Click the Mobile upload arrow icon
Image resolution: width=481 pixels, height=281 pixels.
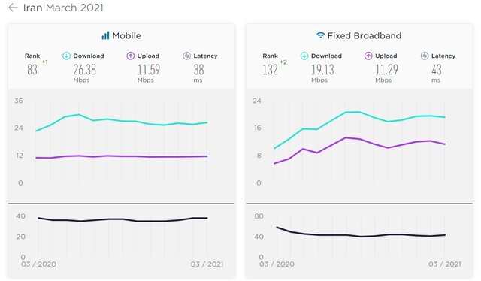click(x=130, y=56)
